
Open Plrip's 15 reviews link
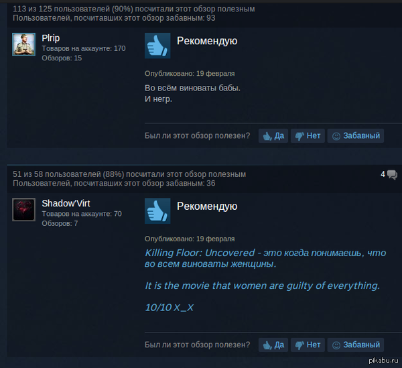point(62,58)
